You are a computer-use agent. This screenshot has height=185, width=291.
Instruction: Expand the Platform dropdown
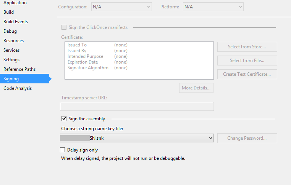tap(213, 7)
